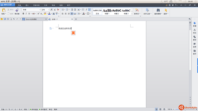Screen dimensions: 198x111
Task: Open print preview icon
Action: 11,19
